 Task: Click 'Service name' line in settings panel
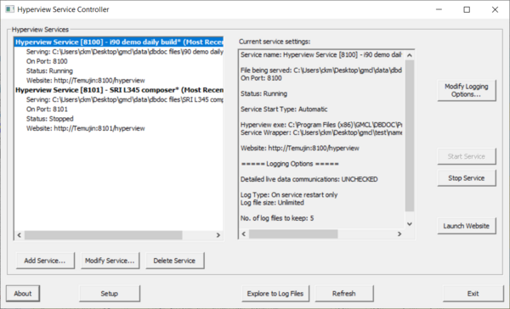pos(321,54)
